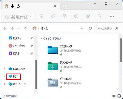Open the 新規作成 dropdown
This screenshot has width=123, height=99.
18,17
